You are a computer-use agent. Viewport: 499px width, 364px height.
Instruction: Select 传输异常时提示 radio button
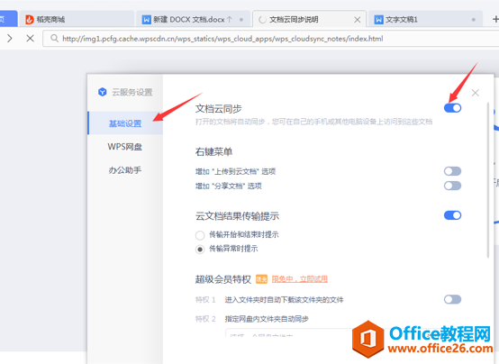200,250
